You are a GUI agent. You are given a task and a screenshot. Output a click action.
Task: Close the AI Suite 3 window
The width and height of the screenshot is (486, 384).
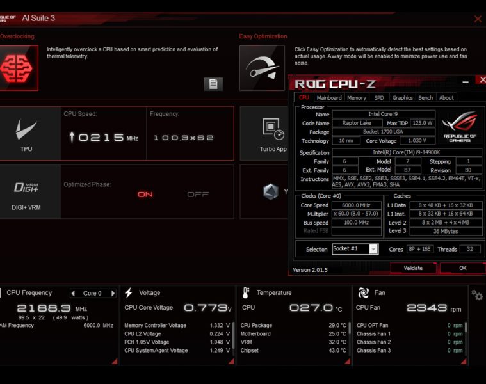[x=478, y=19]
